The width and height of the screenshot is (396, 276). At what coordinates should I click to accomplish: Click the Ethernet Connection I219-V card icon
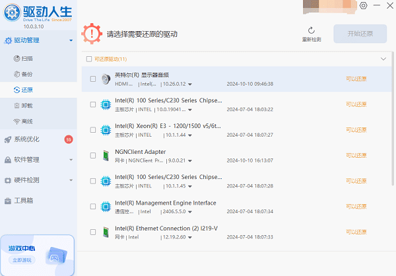click(x=105, y=232)
